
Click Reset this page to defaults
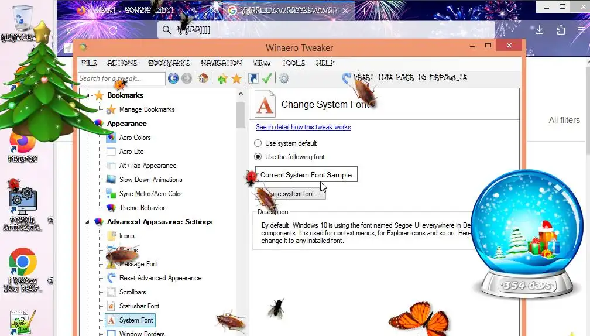tap(405, 77)
